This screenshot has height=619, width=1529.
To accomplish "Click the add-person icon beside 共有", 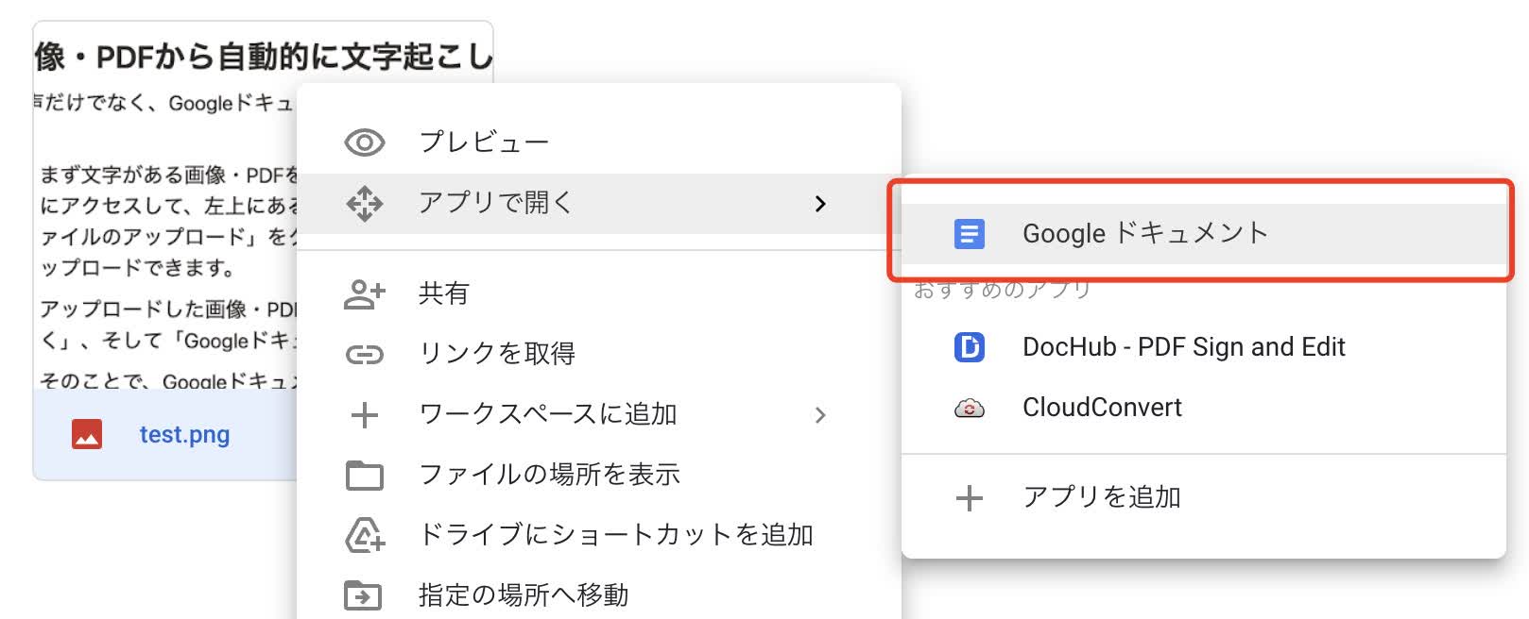I will tap(365, 293).
